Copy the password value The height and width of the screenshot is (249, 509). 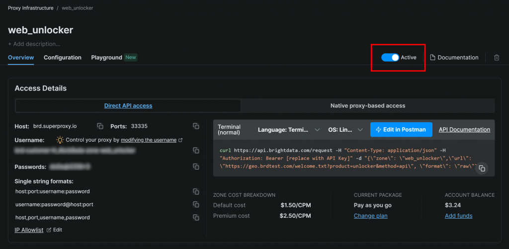pos(196,167)
